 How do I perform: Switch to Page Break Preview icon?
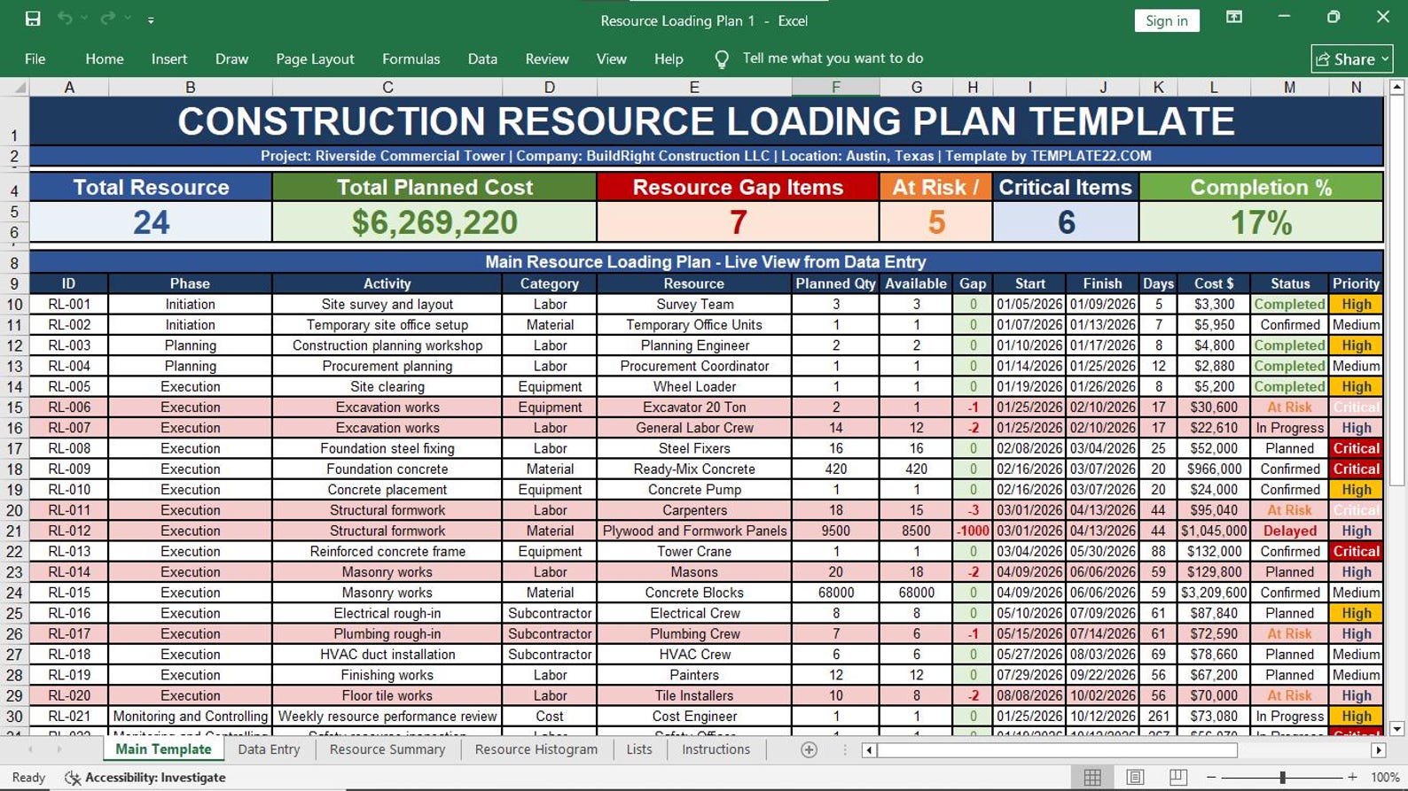coord(1177,777)
